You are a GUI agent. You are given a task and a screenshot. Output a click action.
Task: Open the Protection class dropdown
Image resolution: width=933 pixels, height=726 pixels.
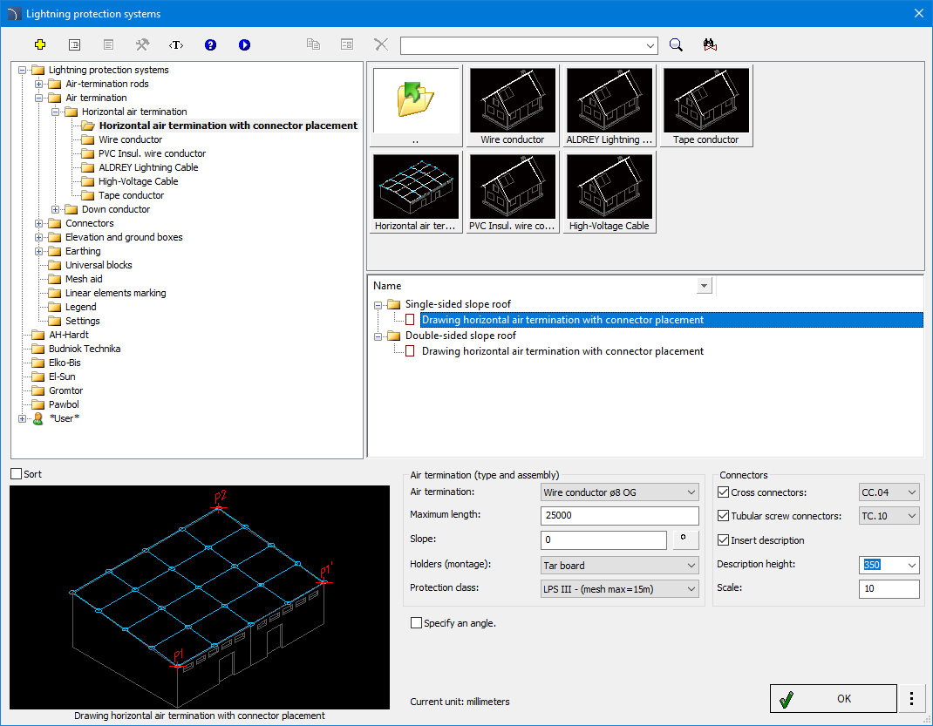620,589
